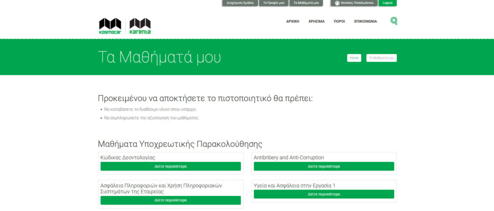Go to the ΕΠΙΚΟΙΝΩΝΙΑ page
Image resolution: width=494 pixels, height=211 pixels.
coord(365,21)
